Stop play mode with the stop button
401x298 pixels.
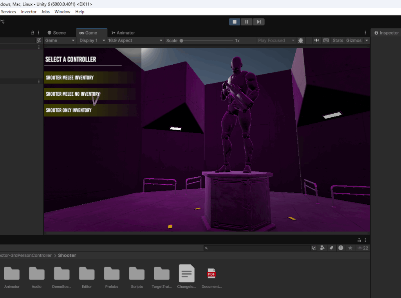tap(235, 22)
